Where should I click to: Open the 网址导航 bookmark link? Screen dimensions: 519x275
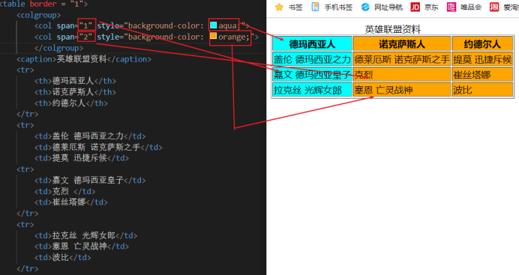pos(388,7)
